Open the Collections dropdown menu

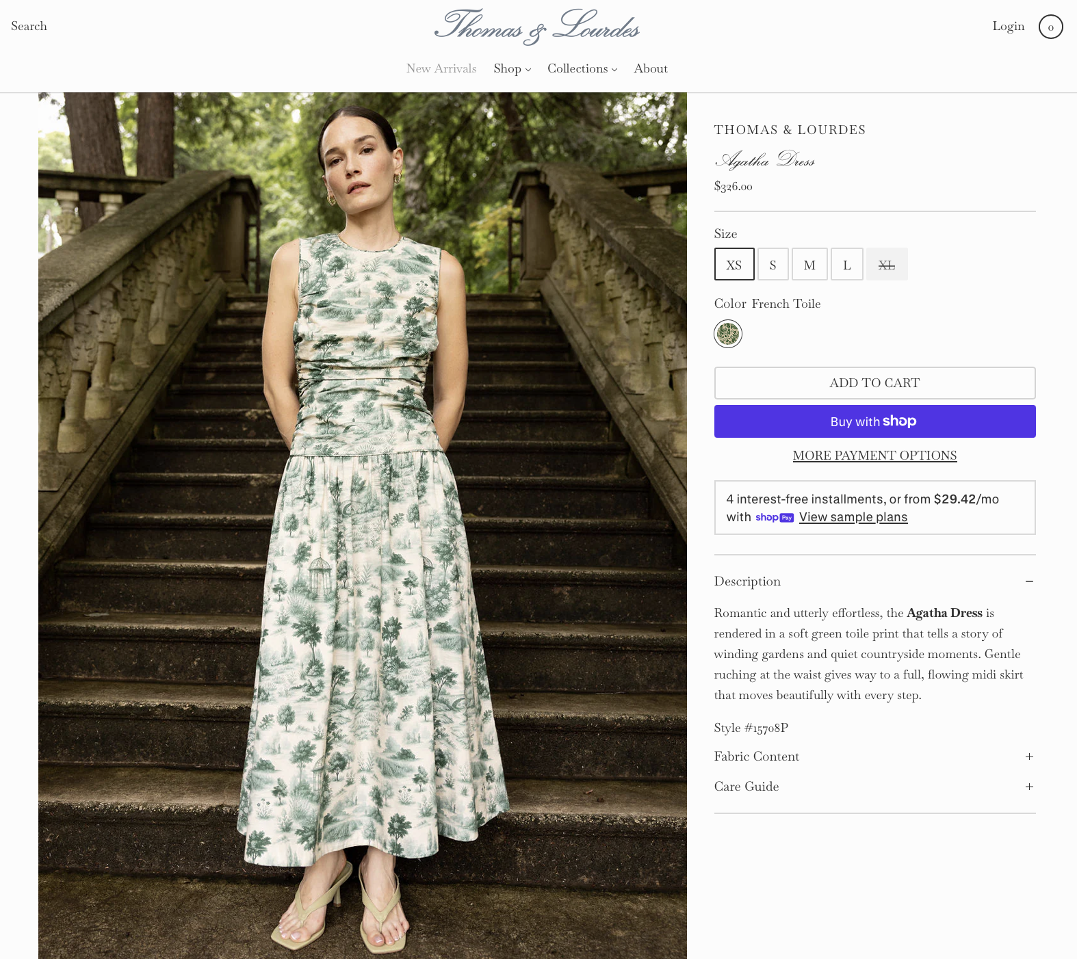click(x=582, y=68)
